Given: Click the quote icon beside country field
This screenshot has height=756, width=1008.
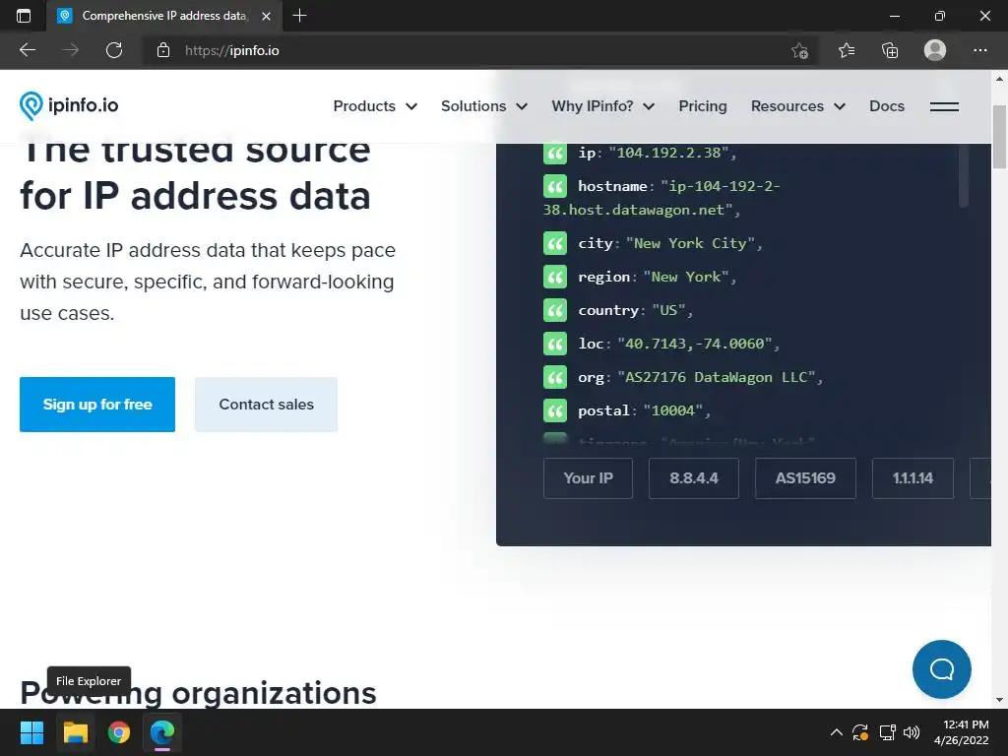Looking at the screenshot, I should pos(555,310).
